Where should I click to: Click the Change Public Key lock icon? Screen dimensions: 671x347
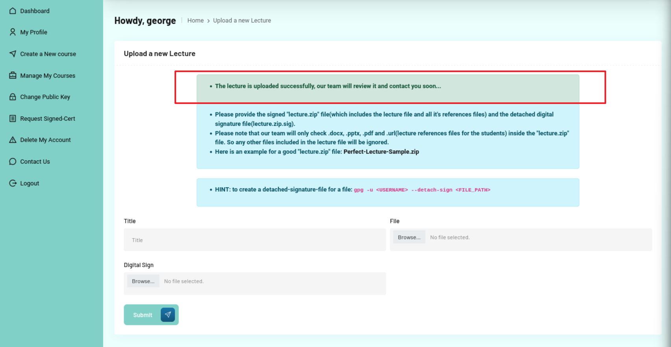click(x=13, y=97)
